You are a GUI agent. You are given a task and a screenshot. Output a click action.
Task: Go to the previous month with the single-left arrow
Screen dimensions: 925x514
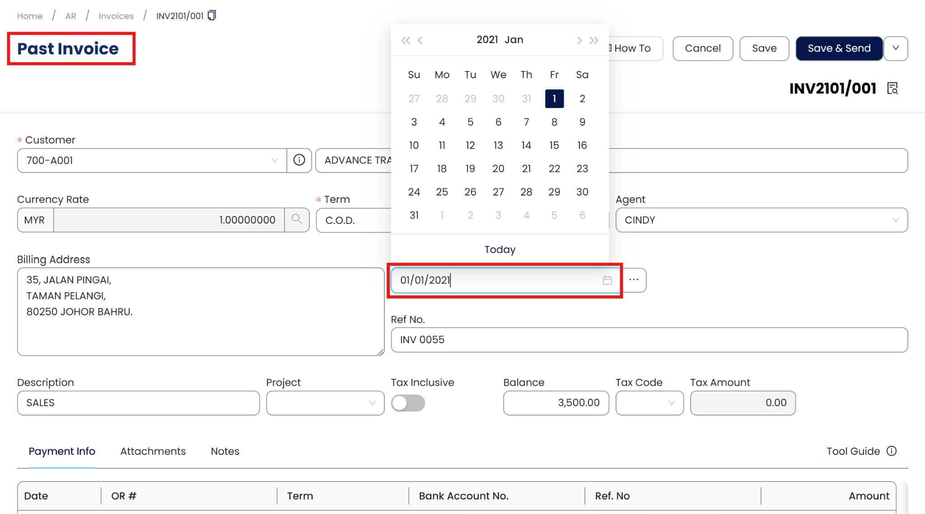[420, 40]
